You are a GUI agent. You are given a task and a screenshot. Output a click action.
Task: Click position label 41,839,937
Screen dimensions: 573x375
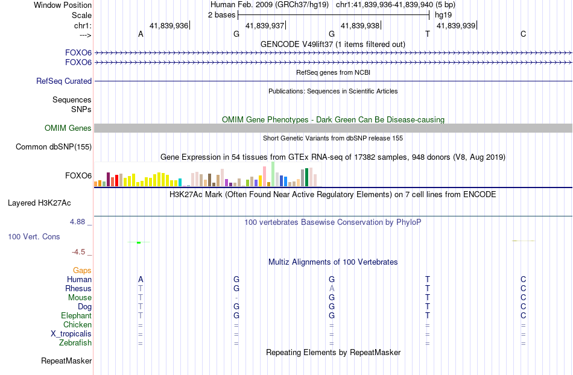265,25
